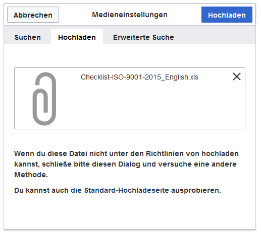Screen dimensions: 261x234
Task: Select the Hochladen tab
Action: (x=77, y=37)
